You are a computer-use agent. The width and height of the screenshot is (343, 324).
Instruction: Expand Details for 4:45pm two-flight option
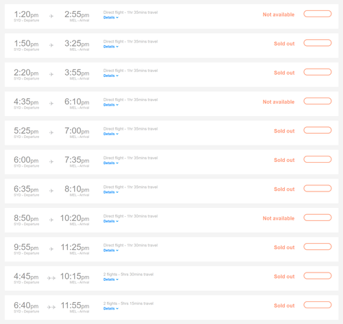[x=111, y=279]
